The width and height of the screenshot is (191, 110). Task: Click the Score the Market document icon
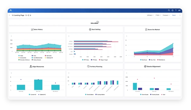coord(146,30)
